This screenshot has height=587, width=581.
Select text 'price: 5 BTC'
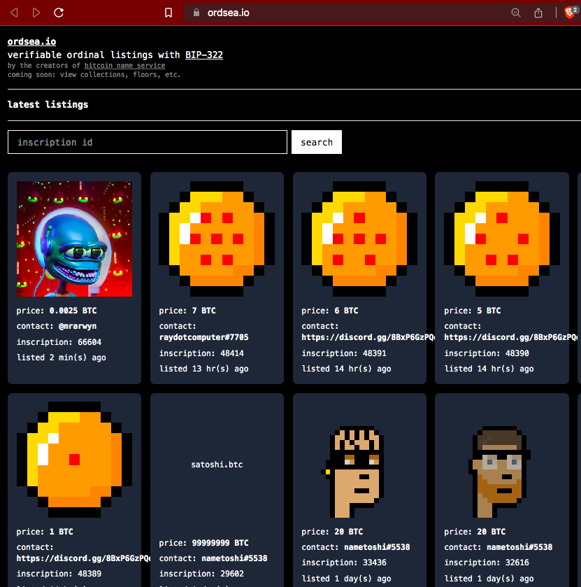473,311
